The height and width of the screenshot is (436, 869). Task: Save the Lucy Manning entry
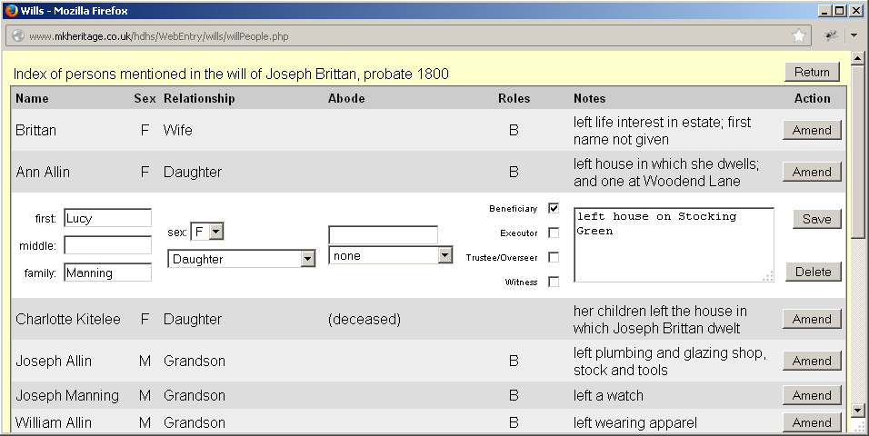coord(817,219)
